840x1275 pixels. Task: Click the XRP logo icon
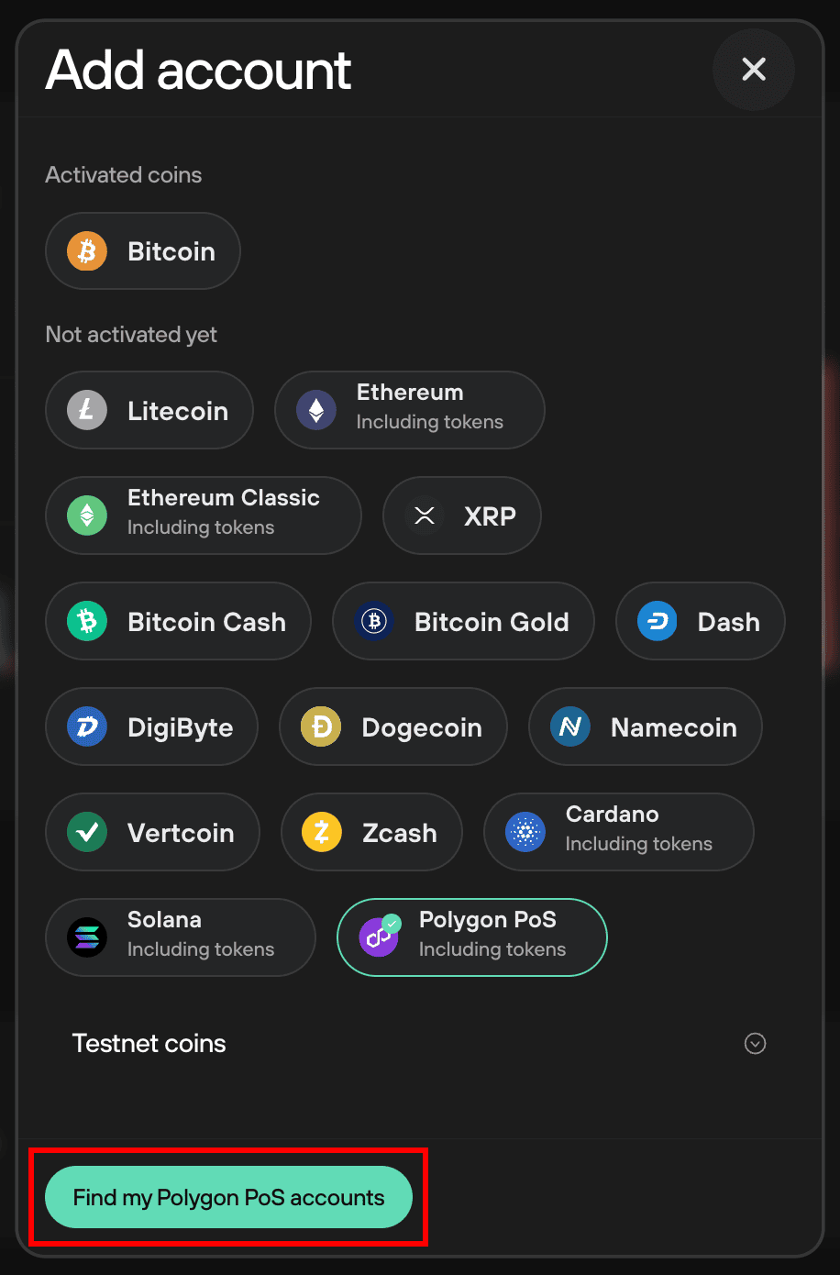[424, 516]
